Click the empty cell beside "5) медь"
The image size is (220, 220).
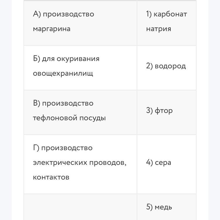point(80,207)
